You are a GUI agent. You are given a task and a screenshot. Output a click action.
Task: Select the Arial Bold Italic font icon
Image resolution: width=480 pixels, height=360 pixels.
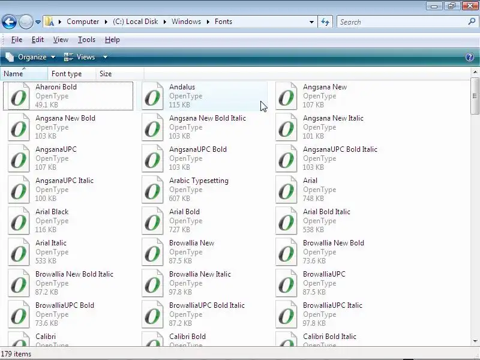286,221
